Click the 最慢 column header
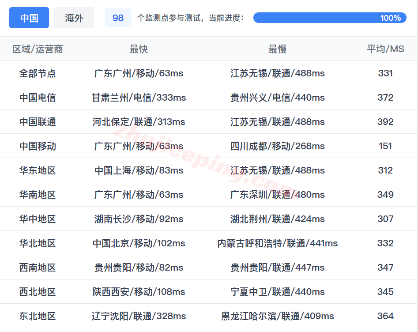The image size is (418, 332). (277, 49)
